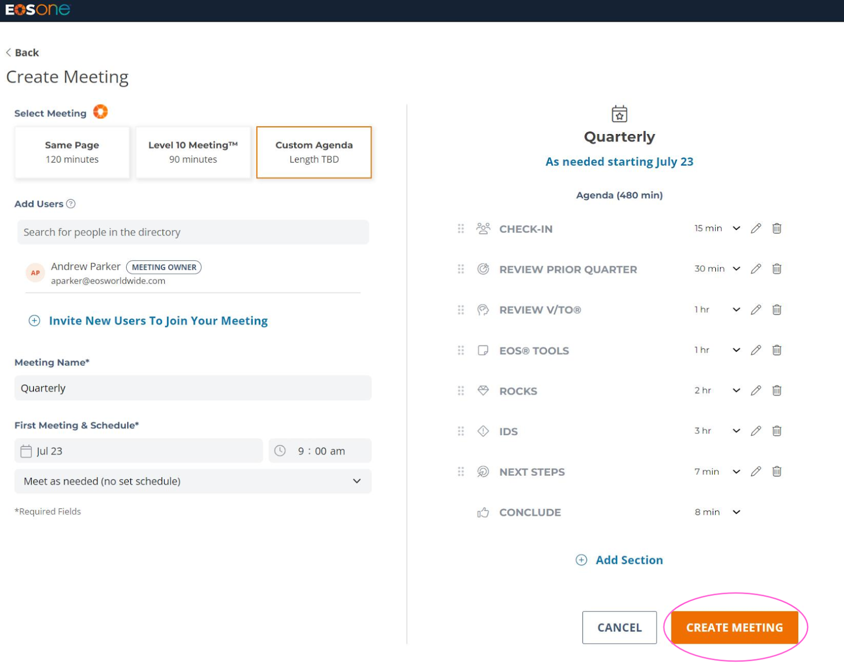Viewport: 844px width, 670px height.
Task: Click the EOS One logo
Action: pos(38,10)
